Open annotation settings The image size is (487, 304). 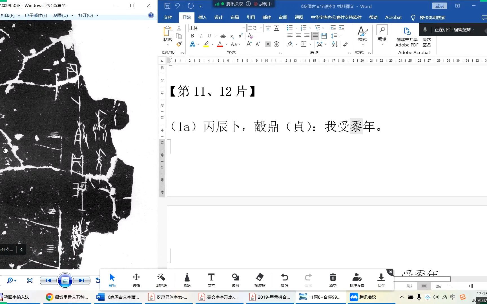(x=357, y=280)
